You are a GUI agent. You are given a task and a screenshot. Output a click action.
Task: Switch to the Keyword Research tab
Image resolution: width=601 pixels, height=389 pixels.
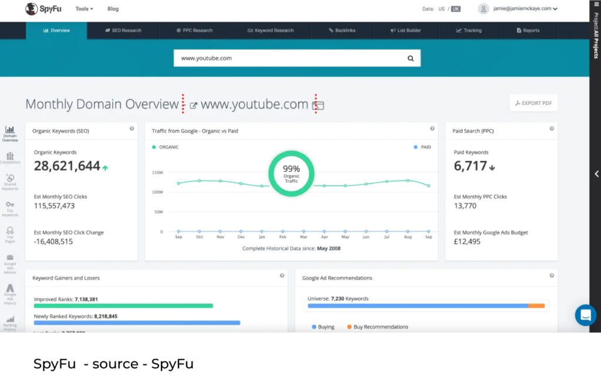click(x=271, y=31)
